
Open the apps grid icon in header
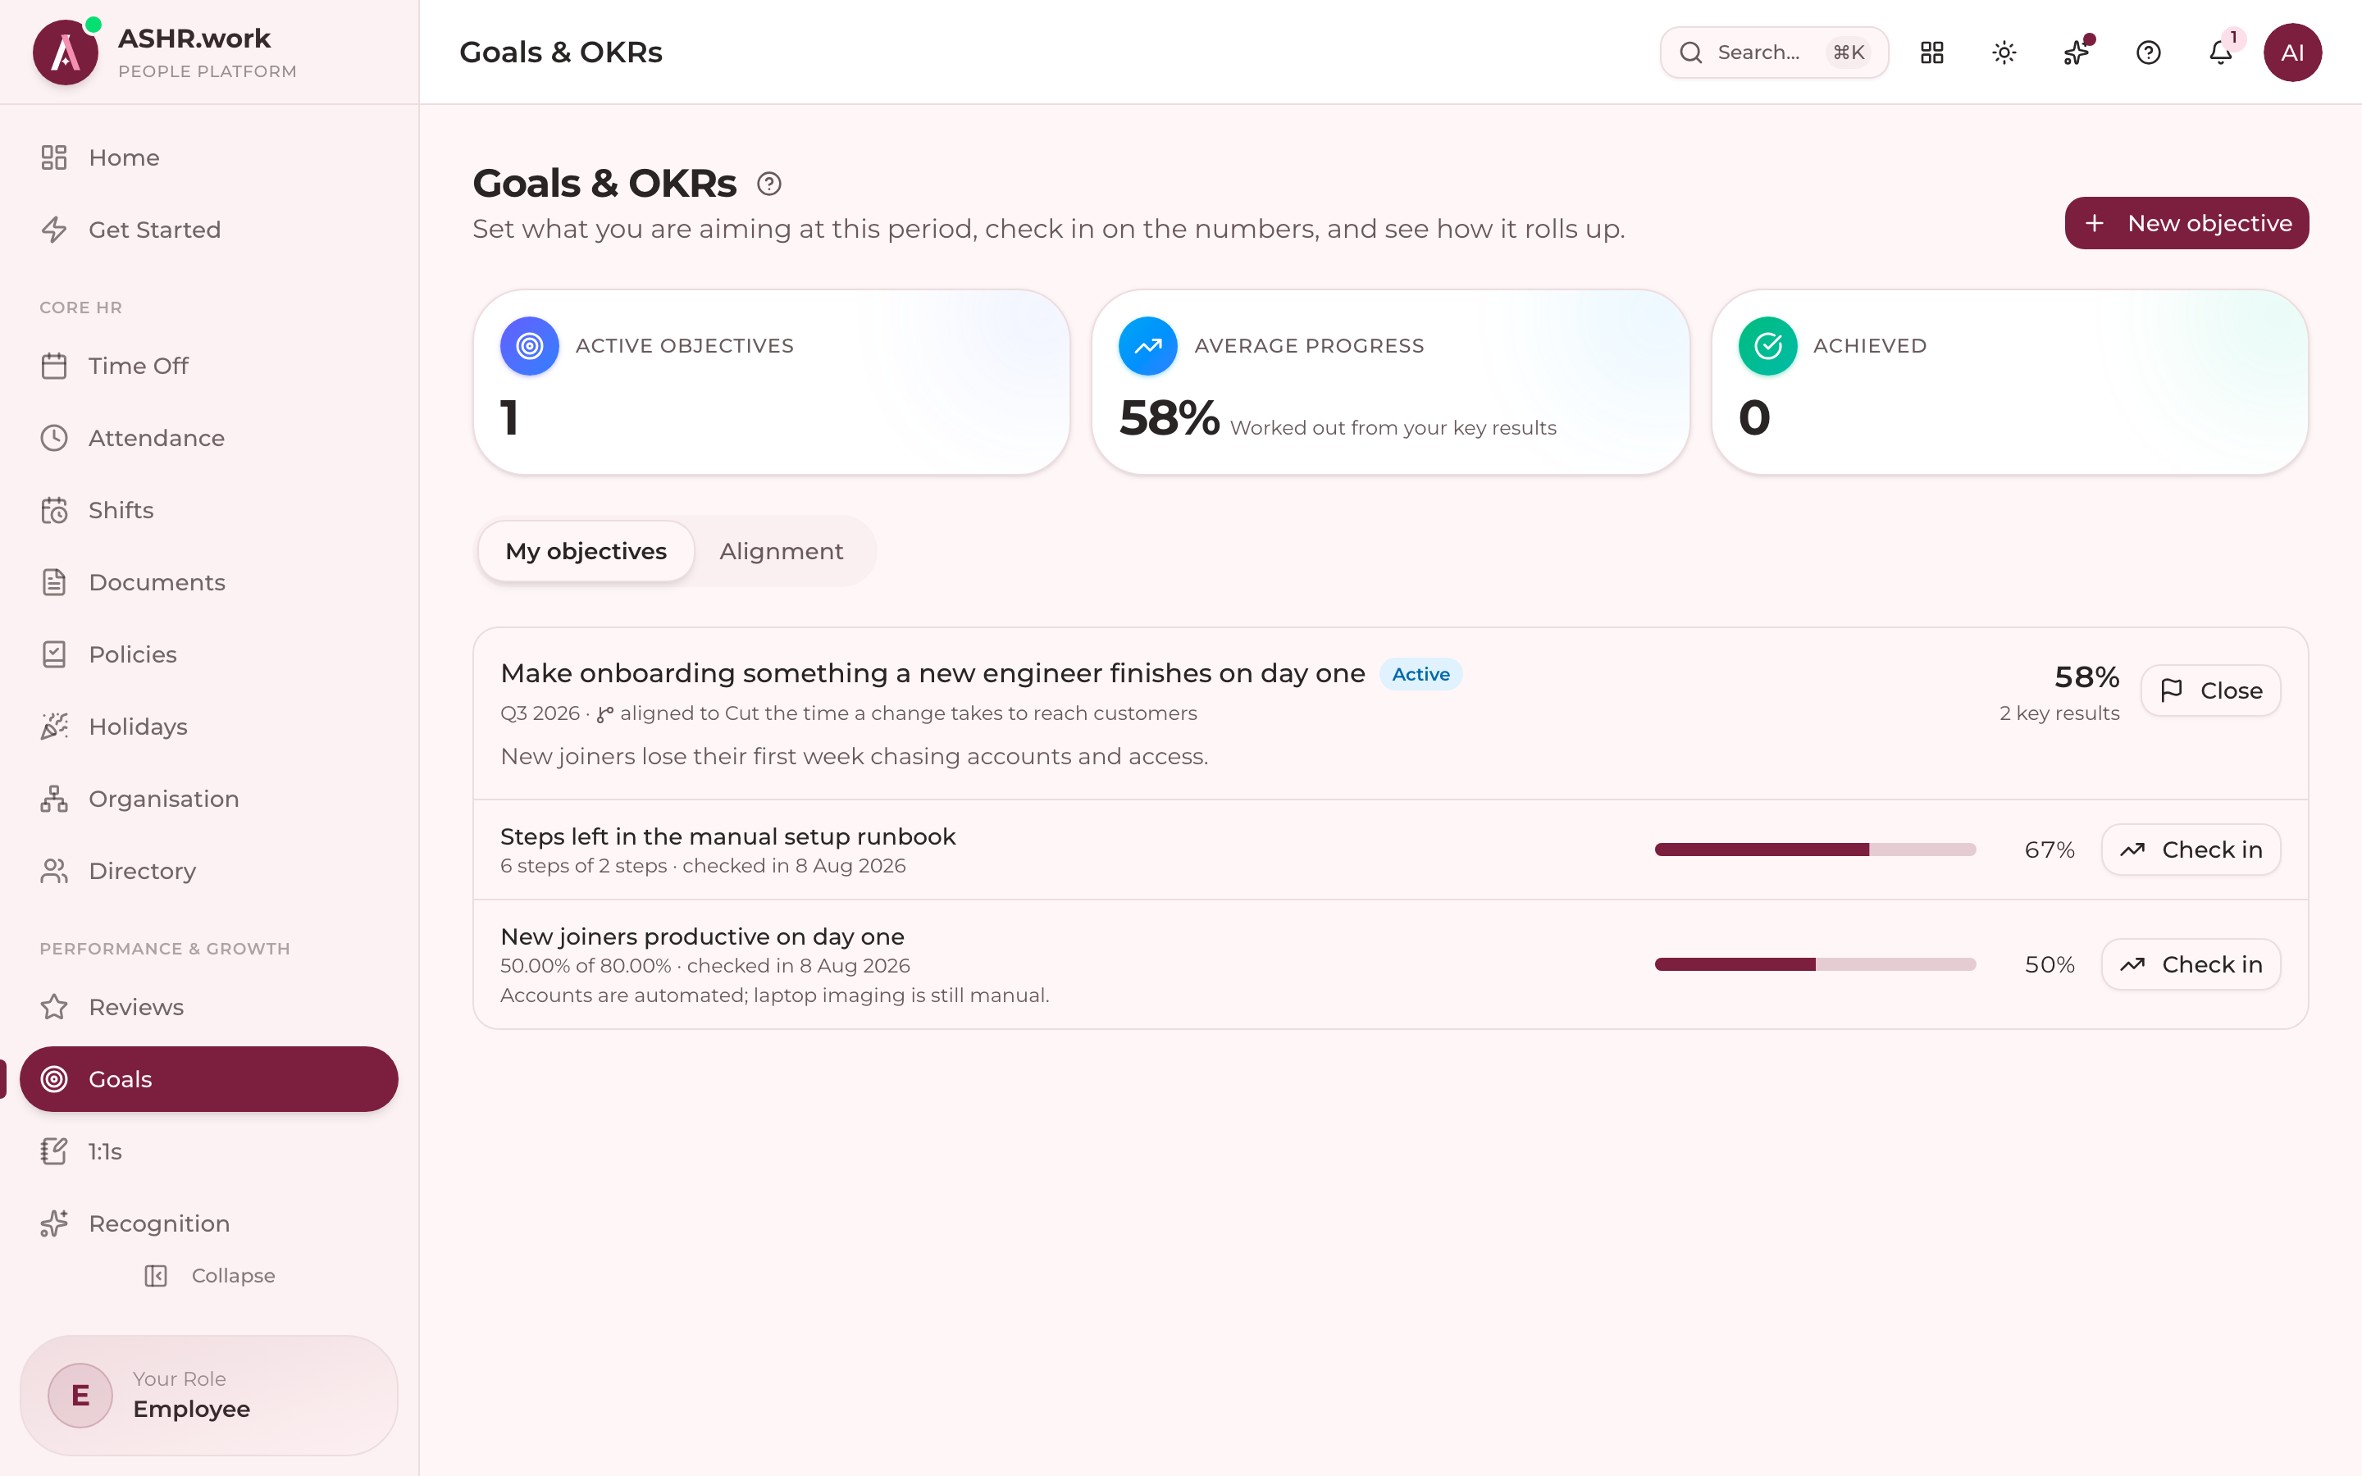click(x=1931, y=52)
